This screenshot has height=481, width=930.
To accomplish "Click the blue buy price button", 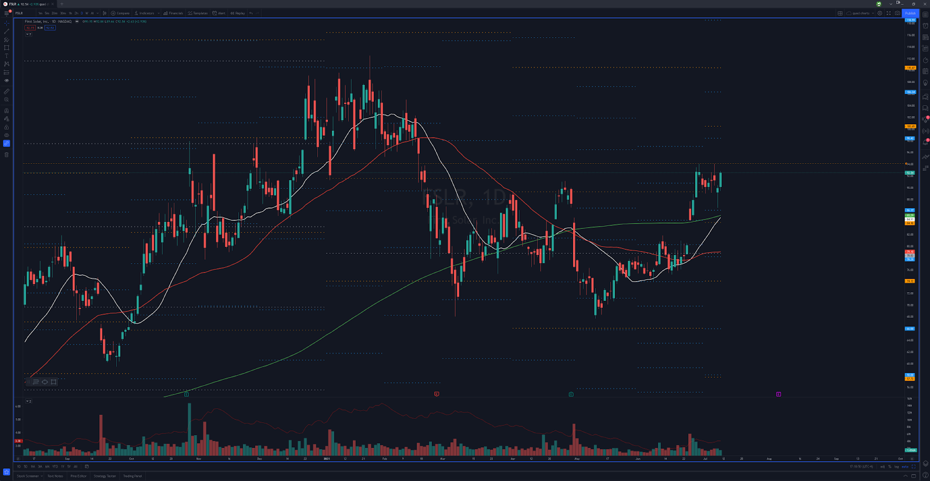I will coord(50,27).
